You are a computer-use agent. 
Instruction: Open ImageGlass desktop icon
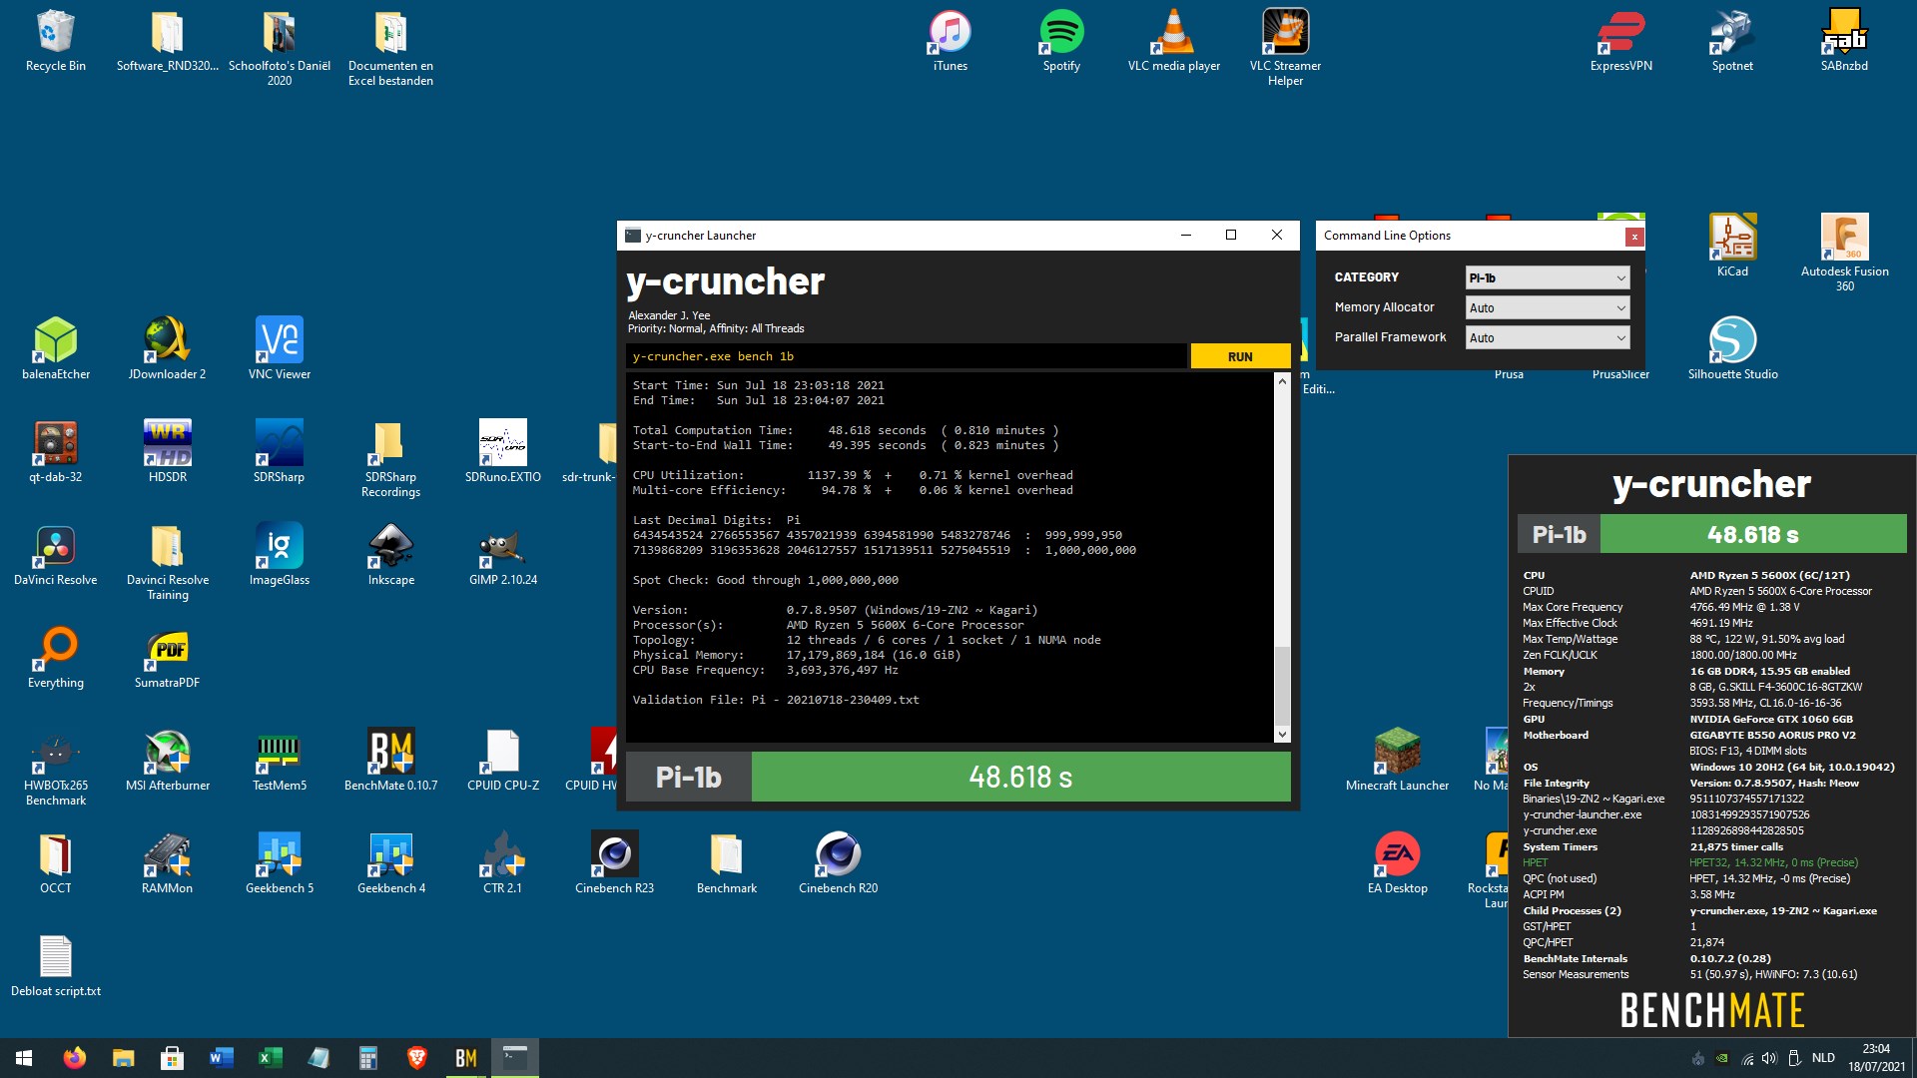click(279, 555)
